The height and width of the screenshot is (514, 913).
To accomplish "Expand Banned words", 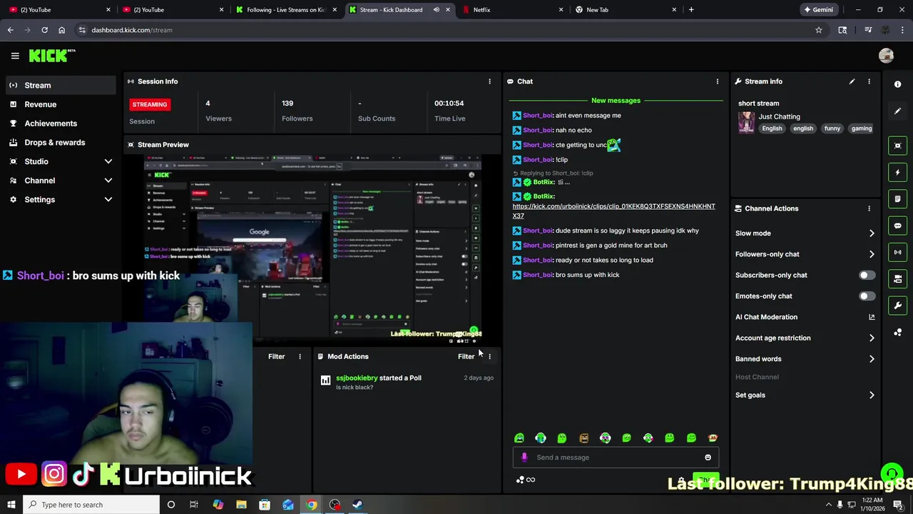I will point(872,359).
